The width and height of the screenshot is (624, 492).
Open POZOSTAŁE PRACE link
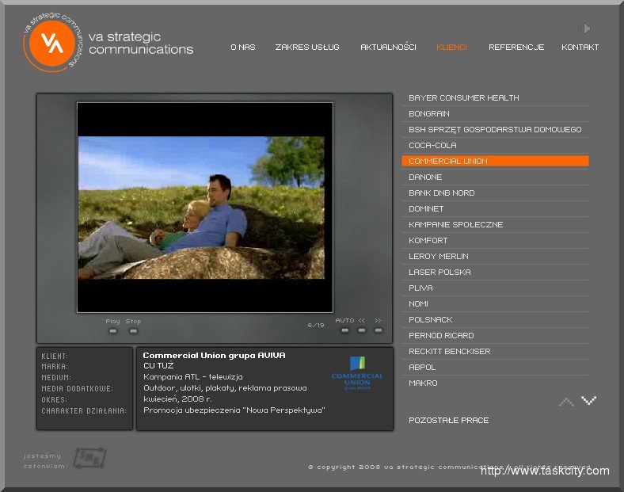pyautogui.click(x=448, y=421)
